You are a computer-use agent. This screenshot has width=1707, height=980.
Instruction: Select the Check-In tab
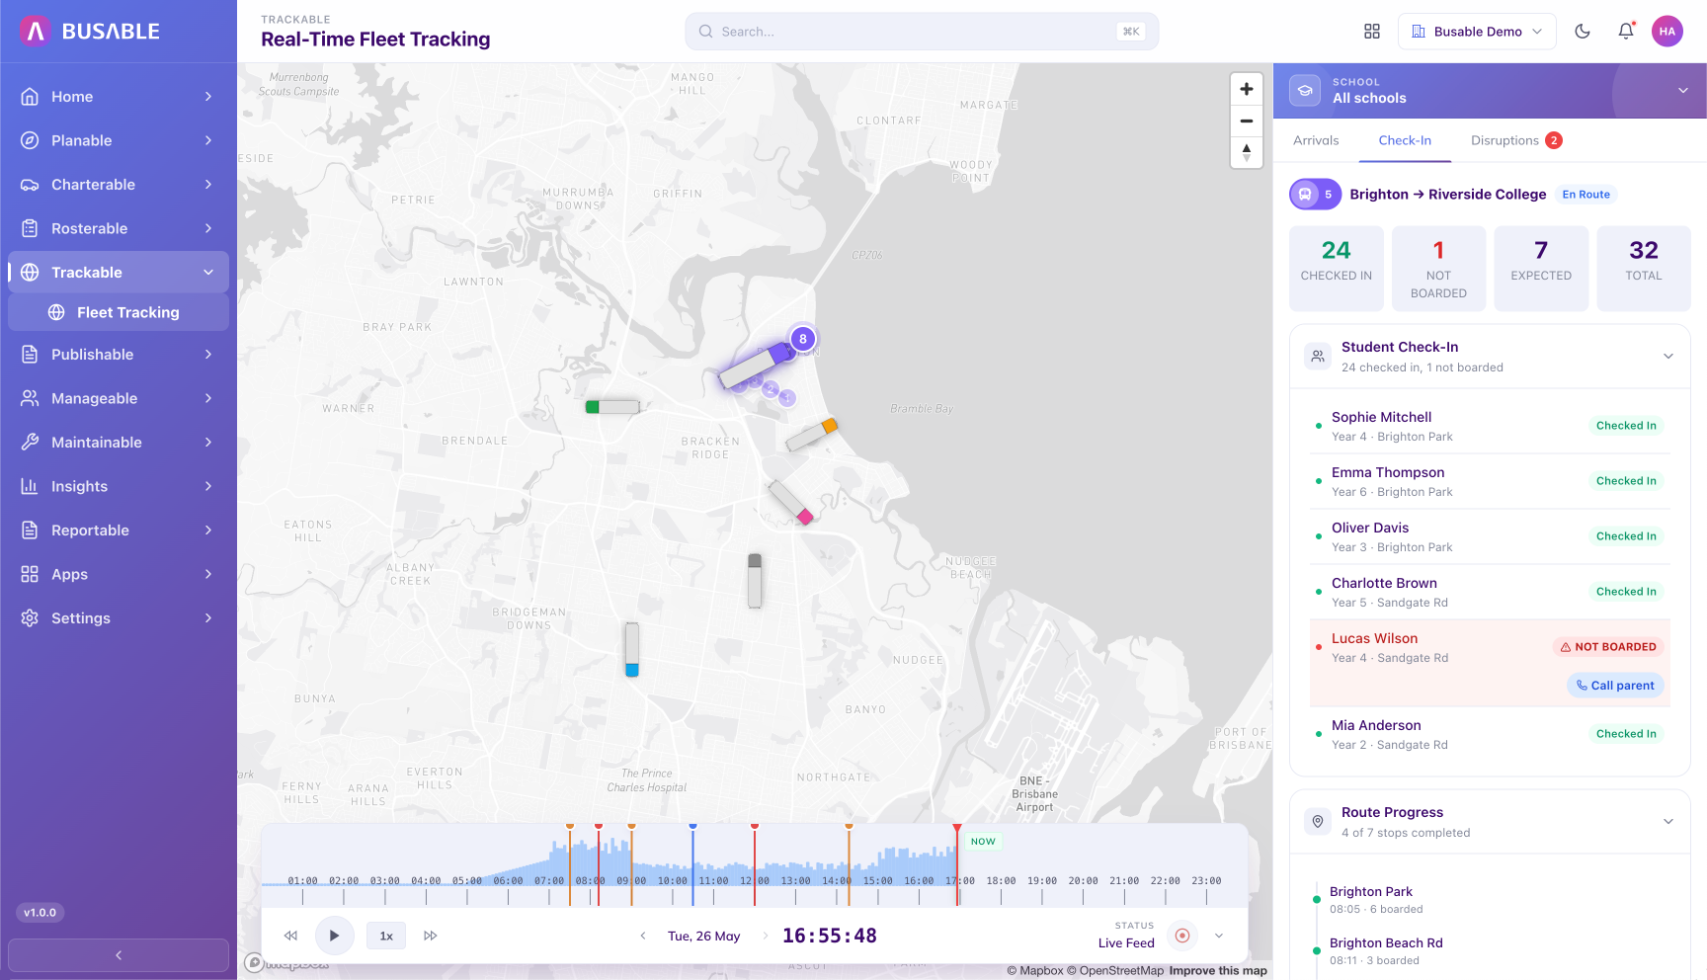click(x=1405, y=140)
